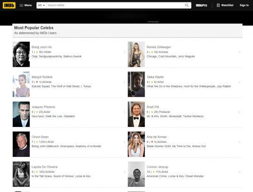Open Joaquin Phoenix name link
Image resolution: width=253 pixels, height=192 pixels.
tap(44, 107)
